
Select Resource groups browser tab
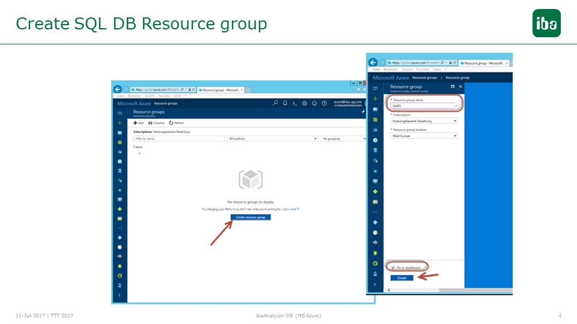pos(221,89)
